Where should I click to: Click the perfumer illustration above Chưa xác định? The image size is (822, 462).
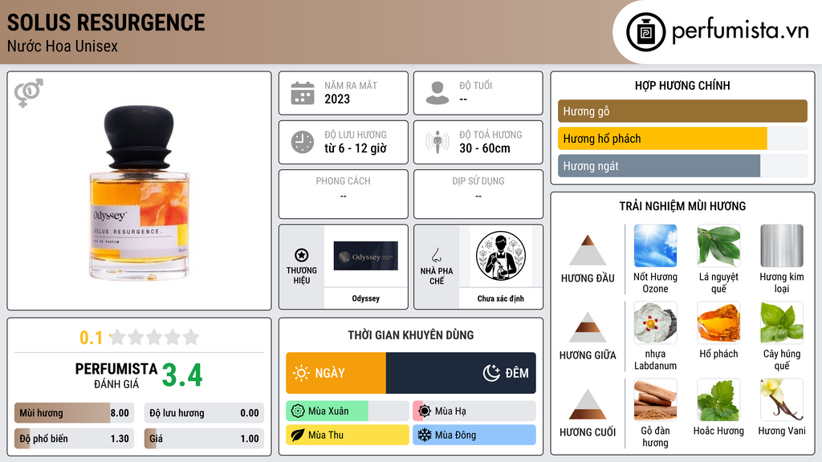[501, 256]
